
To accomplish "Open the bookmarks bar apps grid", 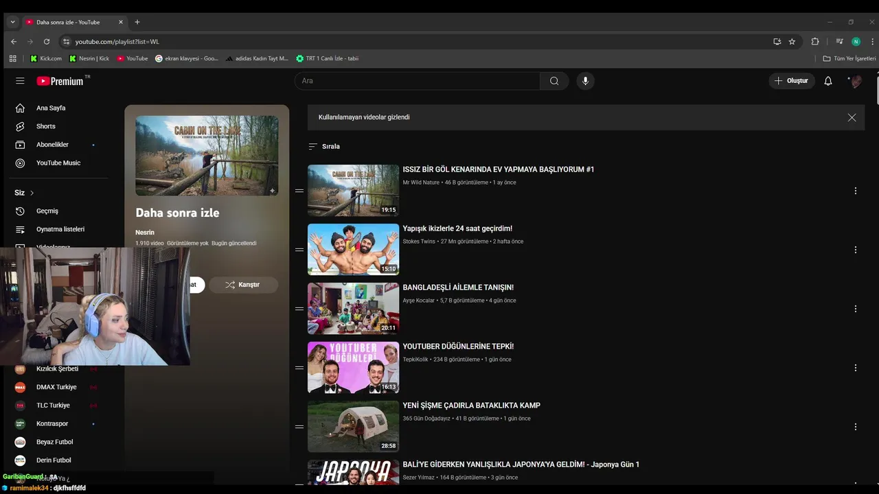I will [x=12, y=58].
